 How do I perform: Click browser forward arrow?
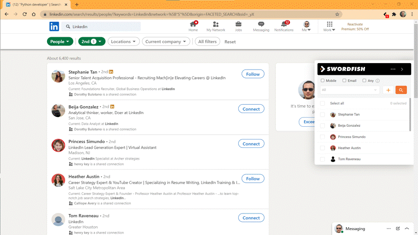(16, 14)
